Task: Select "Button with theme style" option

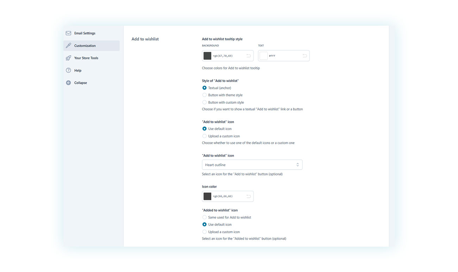Action: point(204,95)
